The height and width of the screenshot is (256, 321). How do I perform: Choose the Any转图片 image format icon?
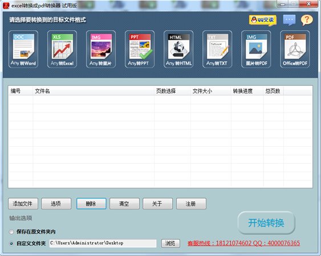[x=101, y=49]
